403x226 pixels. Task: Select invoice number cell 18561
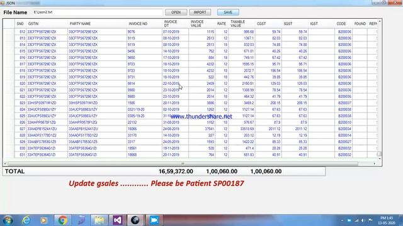tap(144, 148)
